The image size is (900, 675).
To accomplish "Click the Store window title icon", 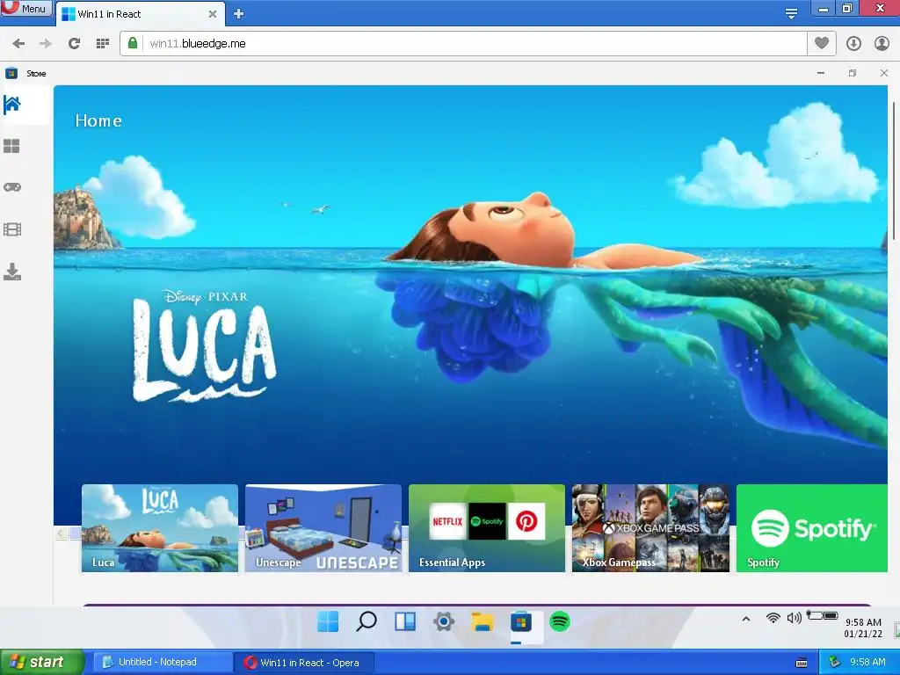I will coord(11,73).
